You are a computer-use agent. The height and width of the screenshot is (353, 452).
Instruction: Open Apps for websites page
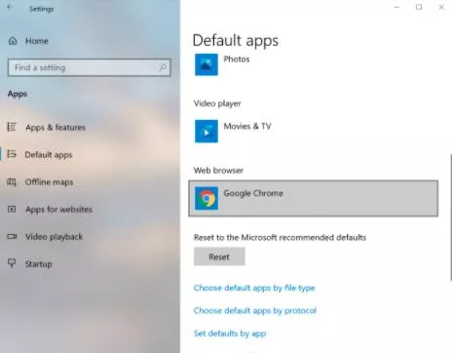[58, 210]
